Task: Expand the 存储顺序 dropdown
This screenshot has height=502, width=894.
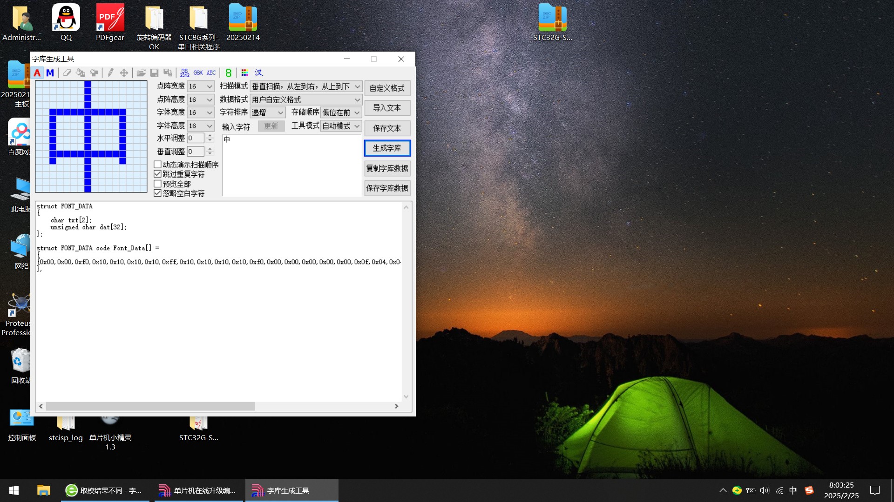Action: (357, 113)
